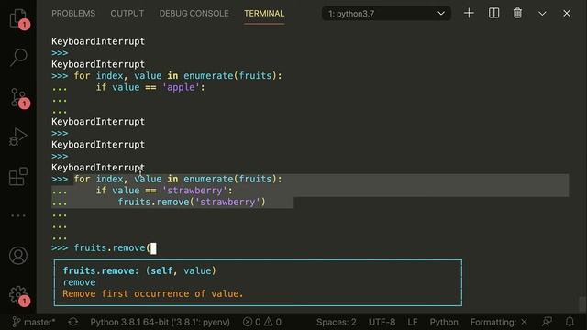Click the first KeyboardInterrupt line
Viewport: 587px width, 330px height.
click(98, 41)
